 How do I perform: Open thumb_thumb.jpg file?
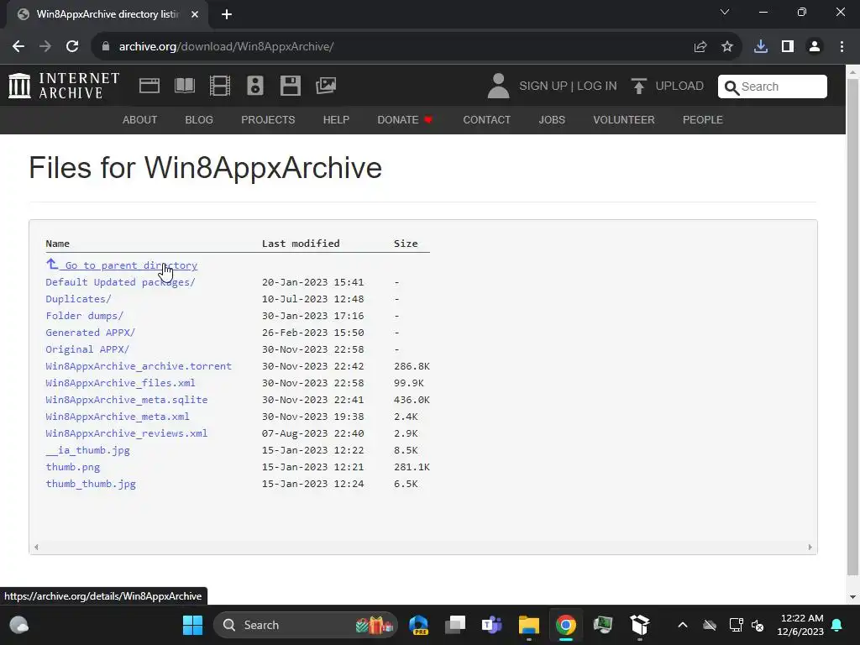pyautogui.click(x=91, y=484)
